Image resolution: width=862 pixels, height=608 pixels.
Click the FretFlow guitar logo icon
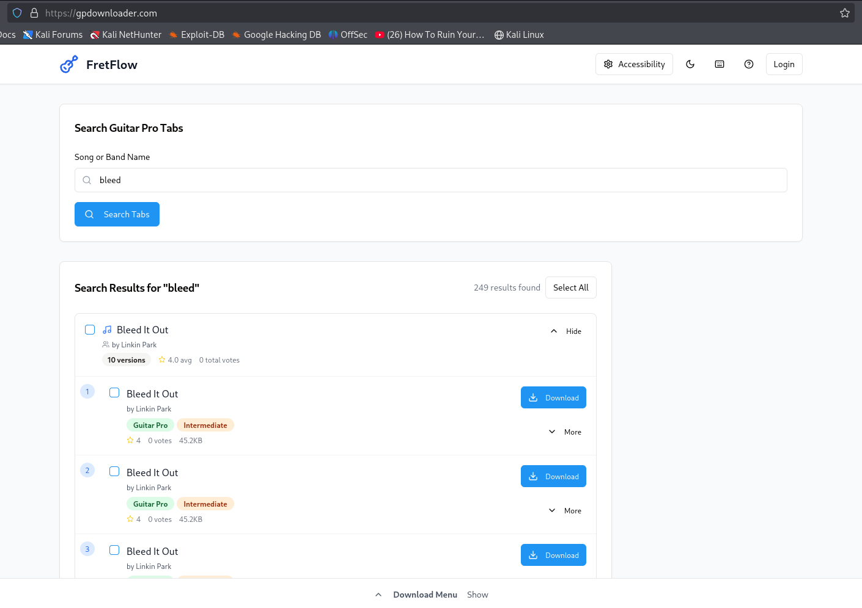pyautogui.click(x=69, y=64)
